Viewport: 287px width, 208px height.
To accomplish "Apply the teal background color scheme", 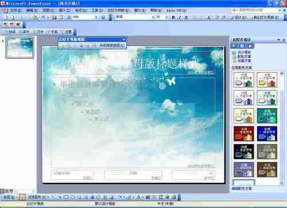I will (x=267, y=115).
